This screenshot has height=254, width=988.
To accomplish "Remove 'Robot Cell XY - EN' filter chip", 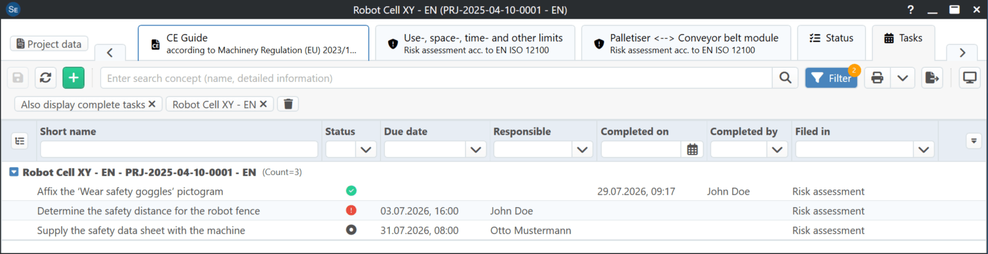I will [263, 104].
